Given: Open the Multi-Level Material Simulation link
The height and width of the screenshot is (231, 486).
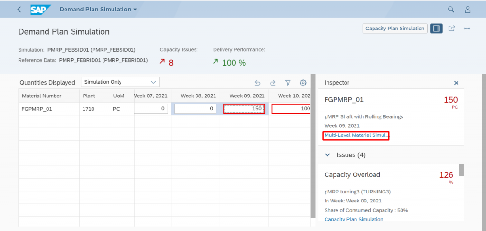Looking at the screenshot, I should (356, 135).
